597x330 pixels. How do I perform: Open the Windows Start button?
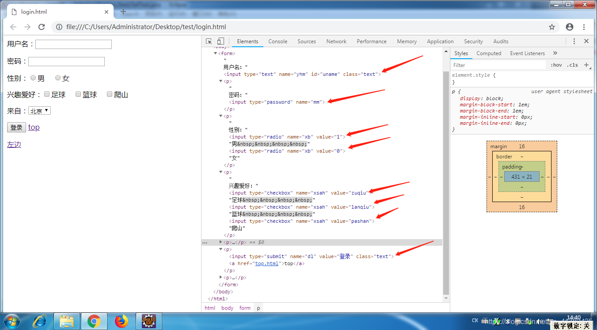[x=12, y=321]
